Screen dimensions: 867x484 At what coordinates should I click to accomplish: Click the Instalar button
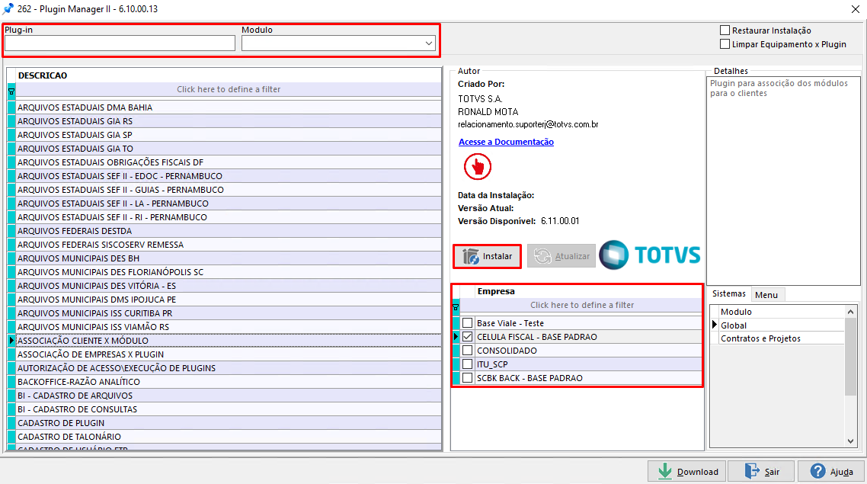point(487,256)
